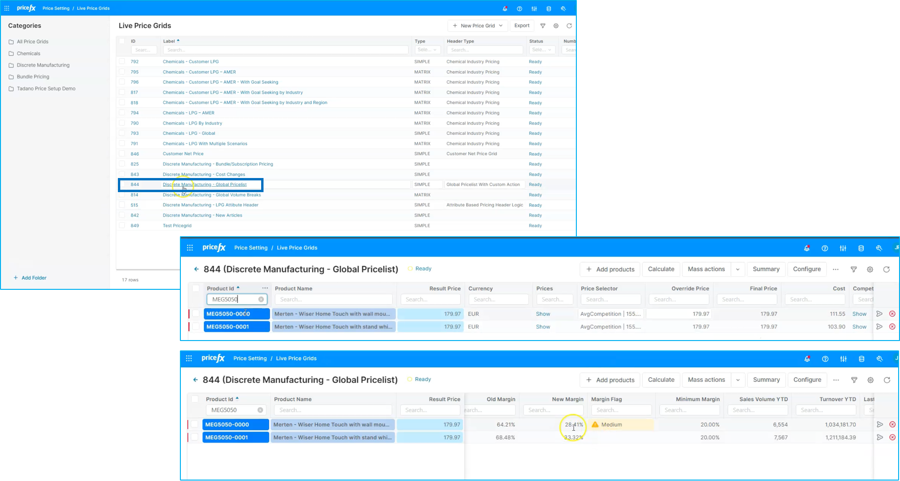Open database icon in top list window header
The image size is (900, 481).
pos(549,8)
